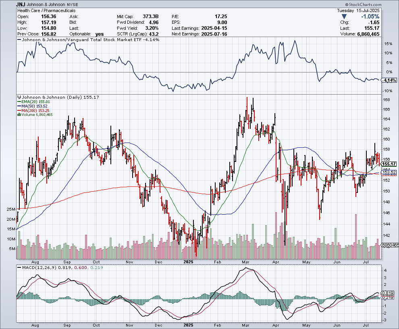The width and height of the screenshot is (399, 329).
Task: Click the EMA(20) 155.01 legend entry
Action: (33, 102)
